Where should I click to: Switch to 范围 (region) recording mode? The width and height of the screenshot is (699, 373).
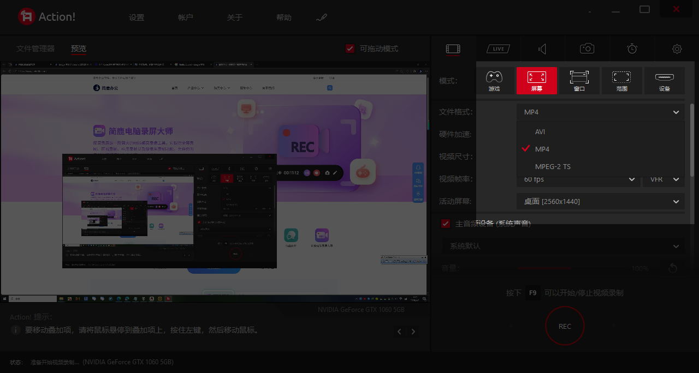pyautogui.click(x=621, y=81)
